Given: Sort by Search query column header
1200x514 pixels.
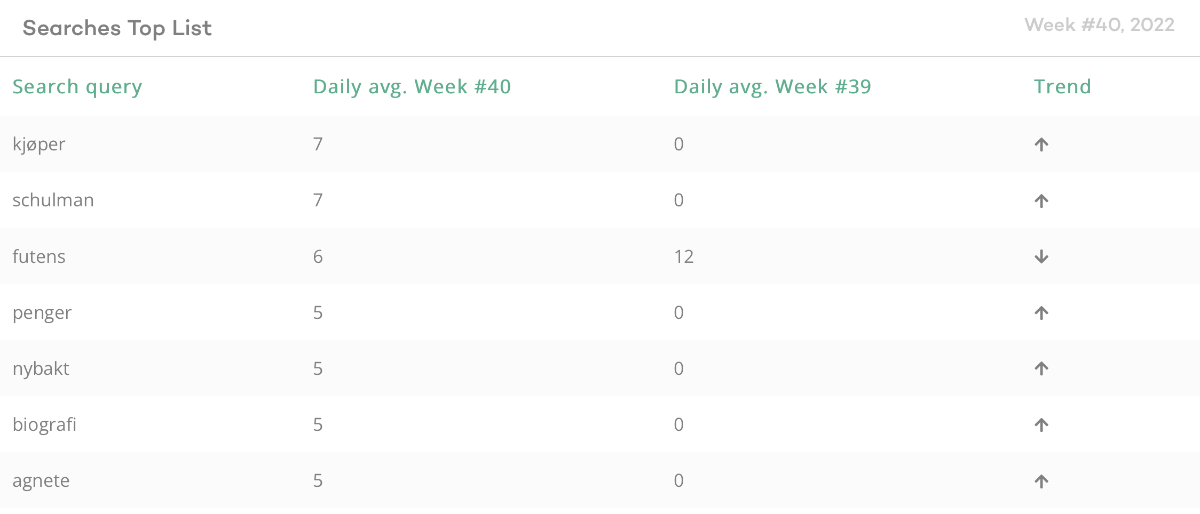Looking at the screenshot, I should pyautogui.click(x=77, y=87).
